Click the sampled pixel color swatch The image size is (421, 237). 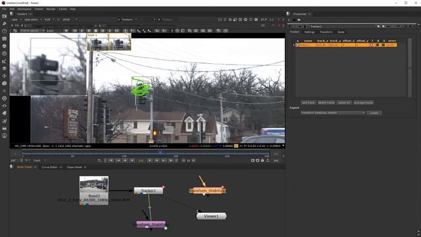pyautogui.click(x=236, y=146)
